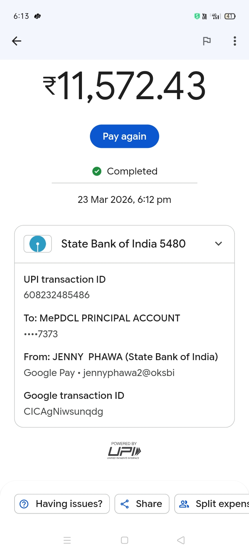249x553 pixels.
Task: Tap the Having issues? button
Action: (x=62, y=504)
